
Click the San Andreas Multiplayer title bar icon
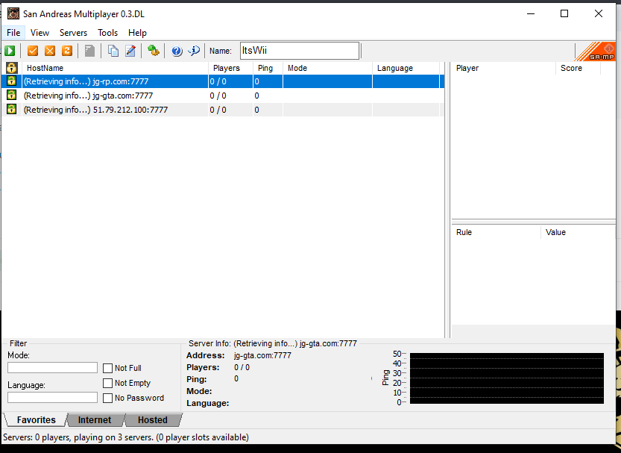point(13,14)
